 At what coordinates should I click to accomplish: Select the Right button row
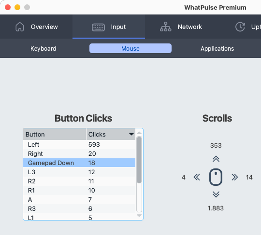pos(79,154)
